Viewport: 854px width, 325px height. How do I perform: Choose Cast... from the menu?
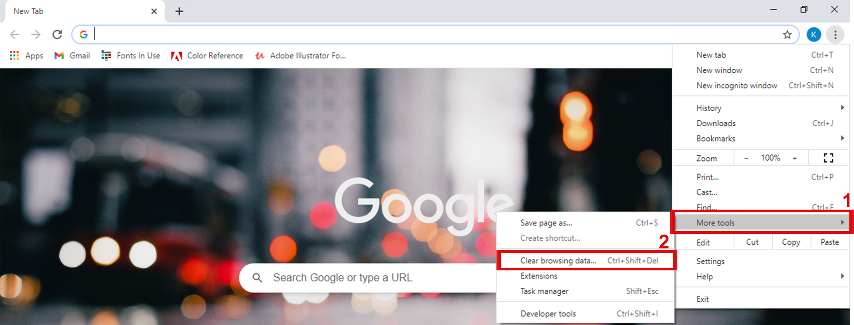761,192
